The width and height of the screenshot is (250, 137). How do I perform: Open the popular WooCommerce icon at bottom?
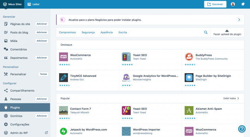tap(189, 131)
